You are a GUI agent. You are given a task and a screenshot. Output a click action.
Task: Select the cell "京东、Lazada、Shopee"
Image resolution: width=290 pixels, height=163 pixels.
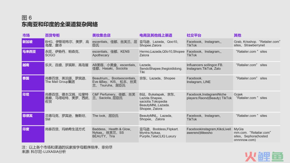162,83
